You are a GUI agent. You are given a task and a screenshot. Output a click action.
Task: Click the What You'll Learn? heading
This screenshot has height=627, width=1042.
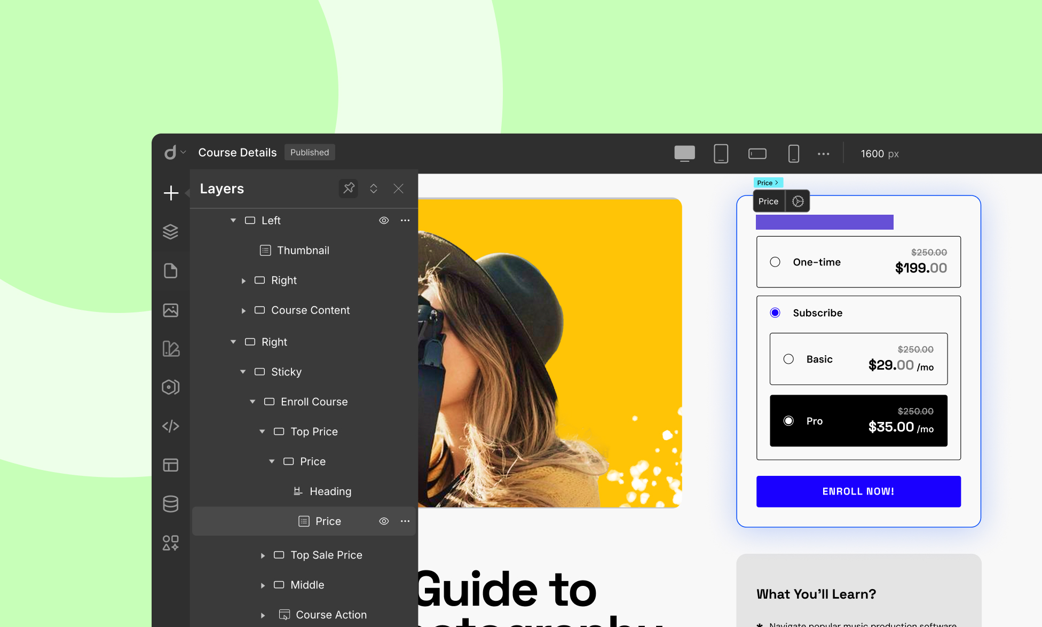click(816, 594)
